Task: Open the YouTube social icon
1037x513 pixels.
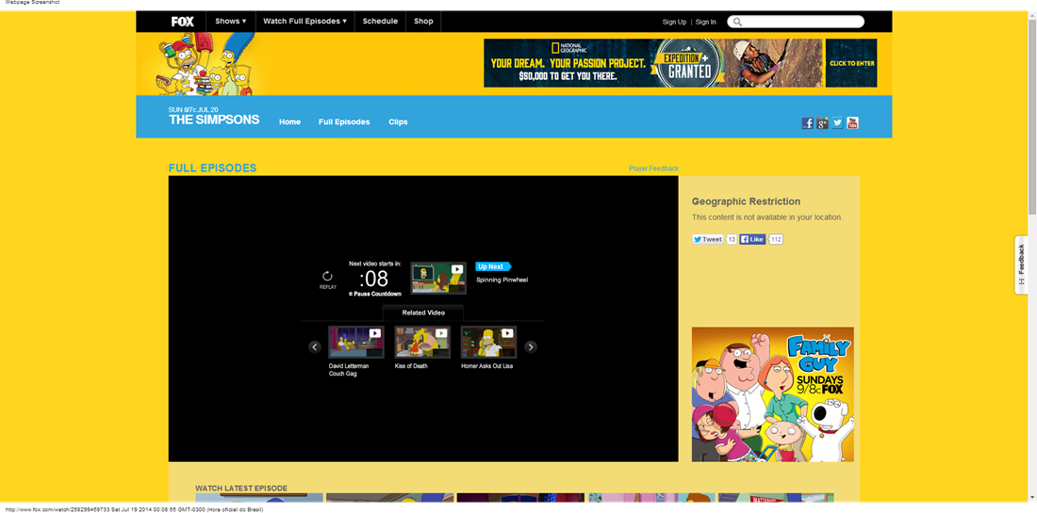Action: [852, 122]
